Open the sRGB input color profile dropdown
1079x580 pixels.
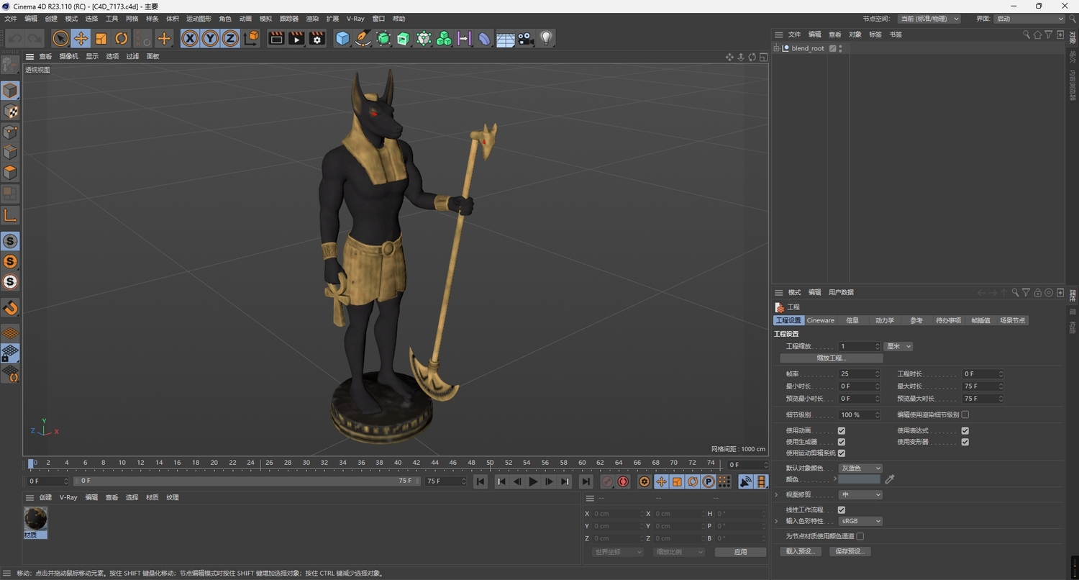[860, 521]
